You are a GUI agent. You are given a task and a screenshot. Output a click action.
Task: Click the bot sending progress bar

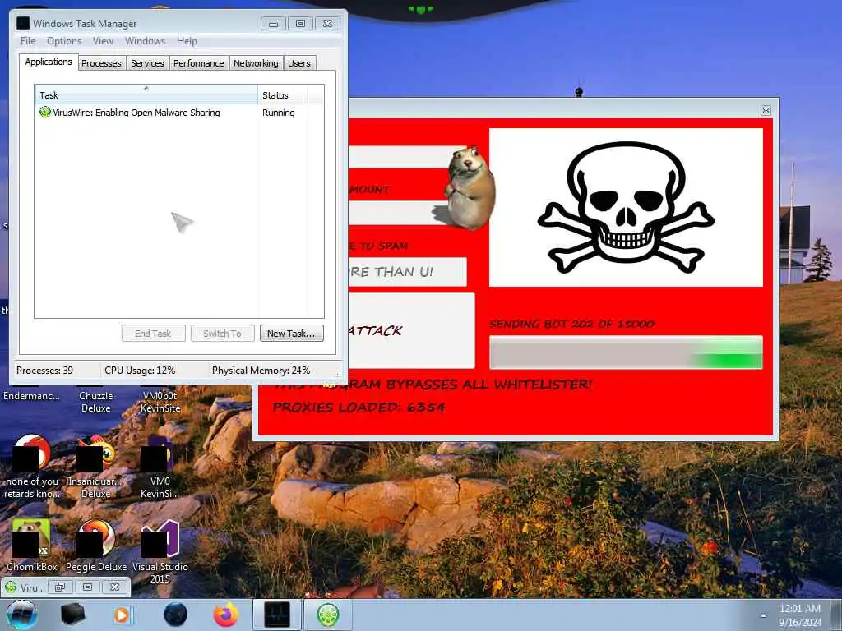[x=626, y=352]
